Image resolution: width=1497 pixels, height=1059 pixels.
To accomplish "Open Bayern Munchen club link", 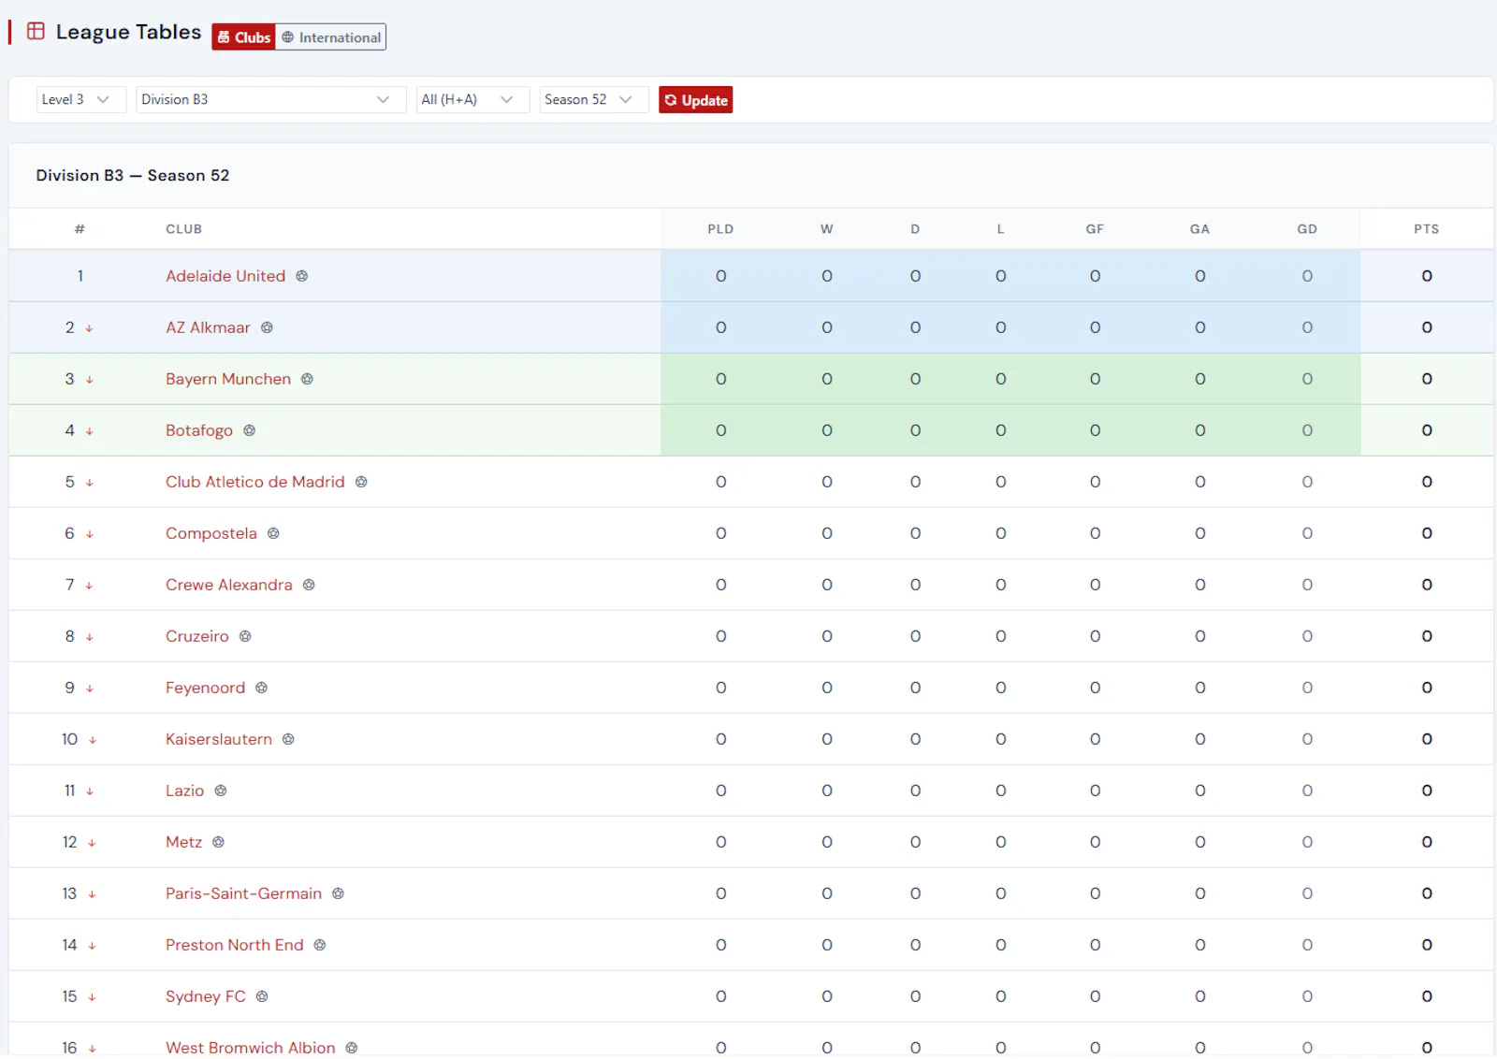I will pos(228,379).
